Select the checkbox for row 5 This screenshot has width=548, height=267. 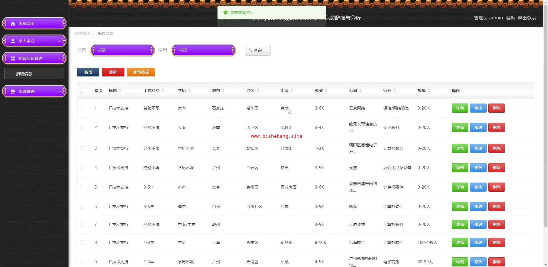[x=82, y=187]
